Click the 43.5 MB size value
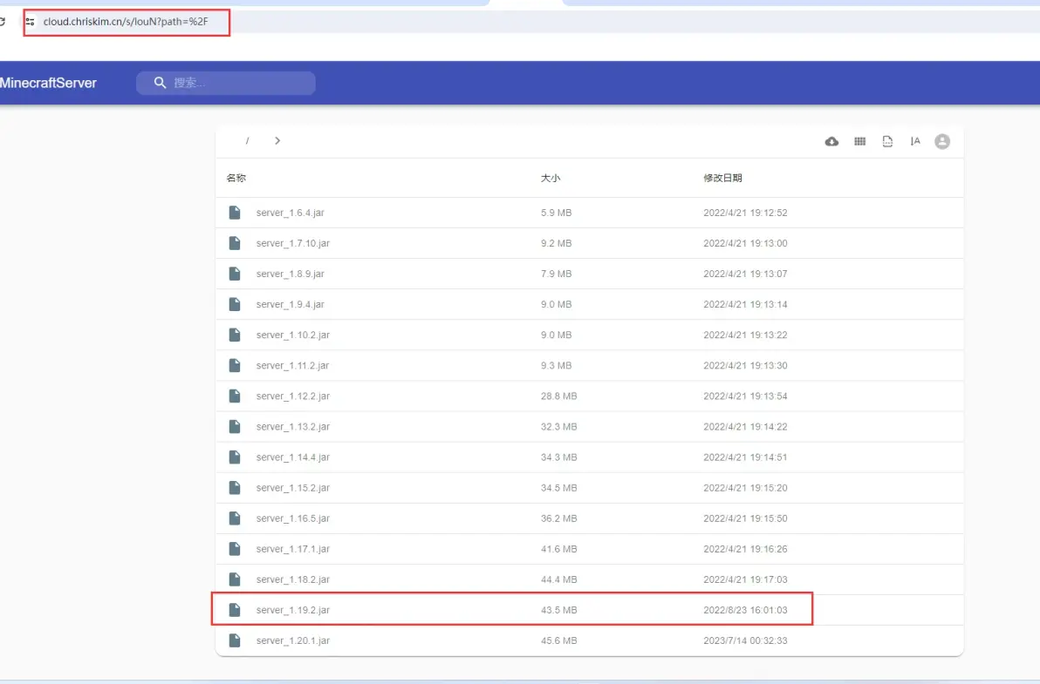The height and width of the screenshot is (684, 1040). 558,610
